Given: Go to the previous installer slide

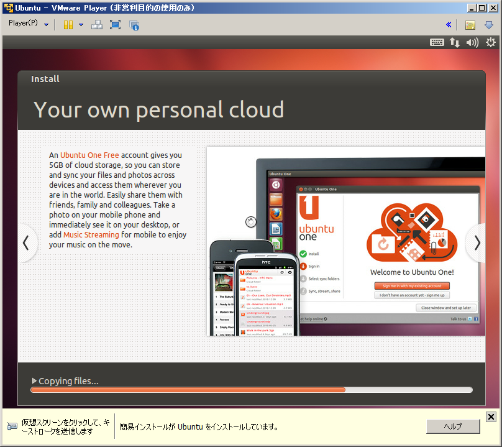Looking at the screenshot, I should [27, 243].
